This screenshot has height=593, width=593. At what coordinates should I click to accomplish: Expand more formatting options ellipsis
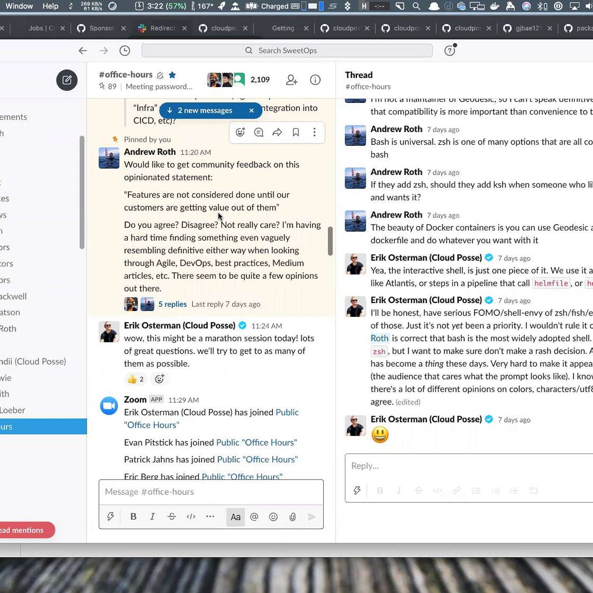[210, 517]
